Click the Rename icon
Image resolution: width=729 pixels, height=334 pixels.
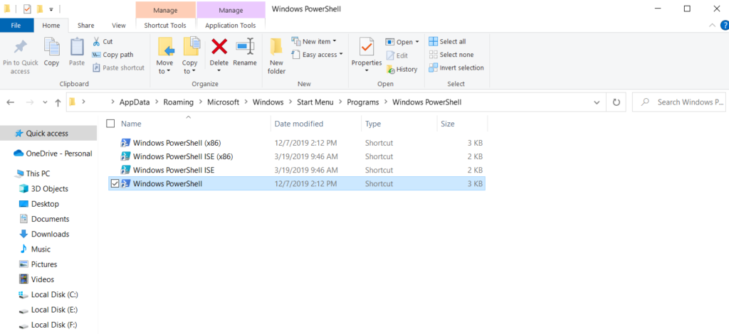245,47
